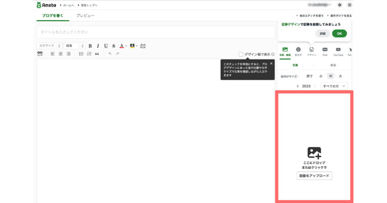Viewport: 387px width, 203px height.
Task: Open the YouTube insert panel
Action: coord(338,51)
